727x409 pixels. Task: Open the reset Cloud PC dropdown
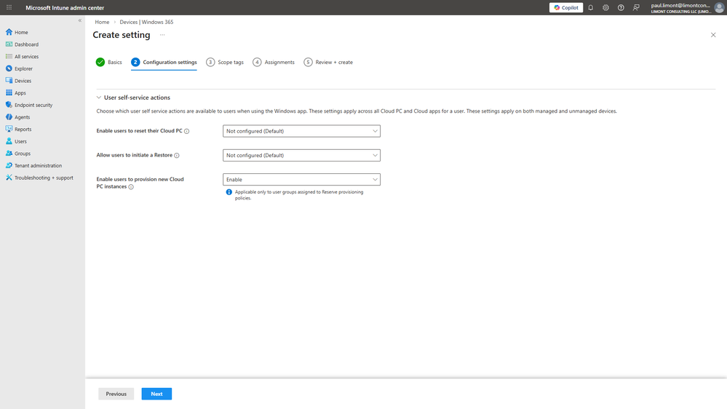(301, 131)
